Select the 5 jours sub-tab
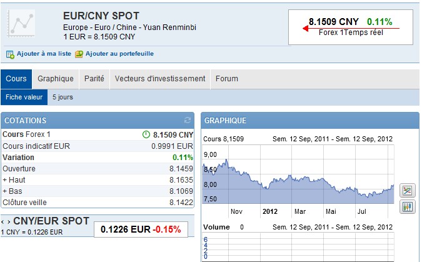This screenshot has width=422, height=262. [63, 97]
